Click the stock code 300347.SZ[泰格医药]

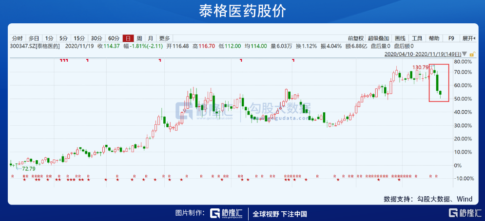(35, 46)
